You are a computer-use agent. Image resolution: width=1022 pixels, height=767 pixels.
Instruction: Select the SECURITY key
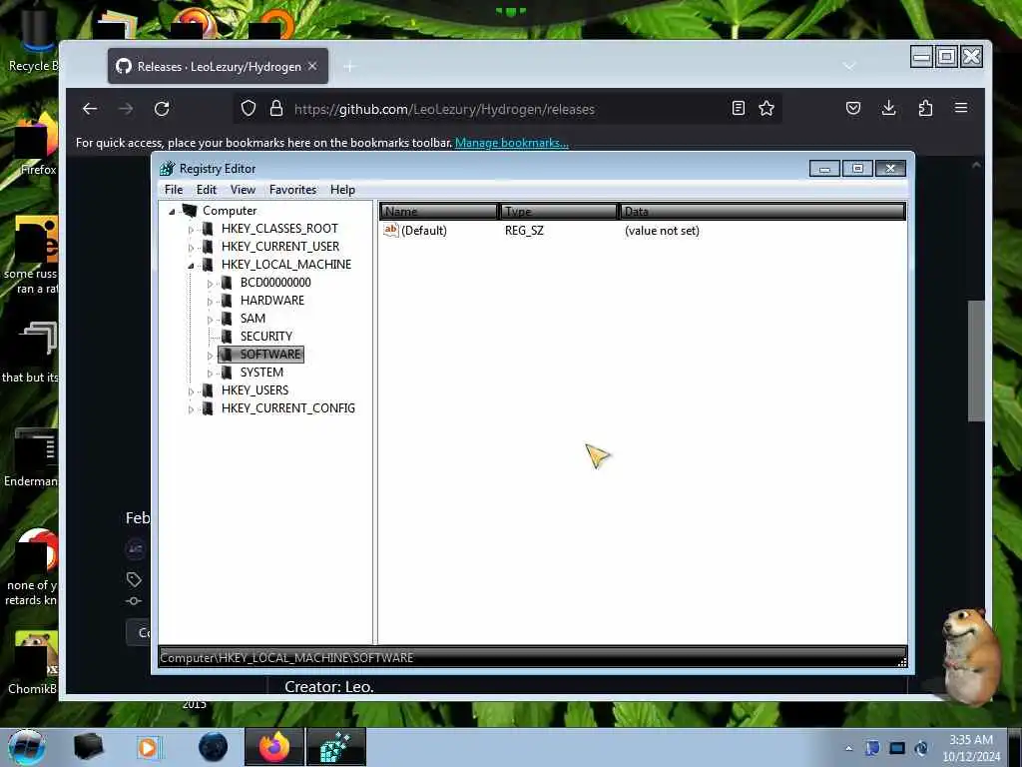point(265,336)
